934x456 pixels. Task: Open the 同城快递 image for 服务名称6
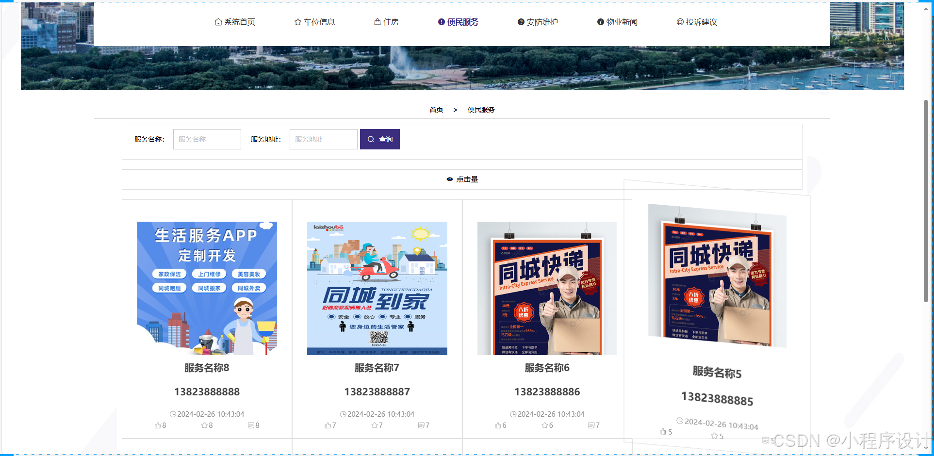tap(547, 288)
